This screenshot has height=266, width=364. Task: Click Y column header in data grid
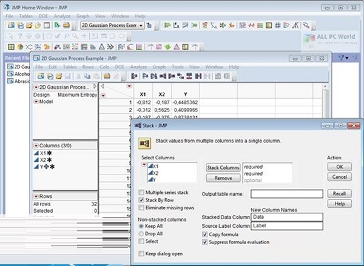(185, 94)
